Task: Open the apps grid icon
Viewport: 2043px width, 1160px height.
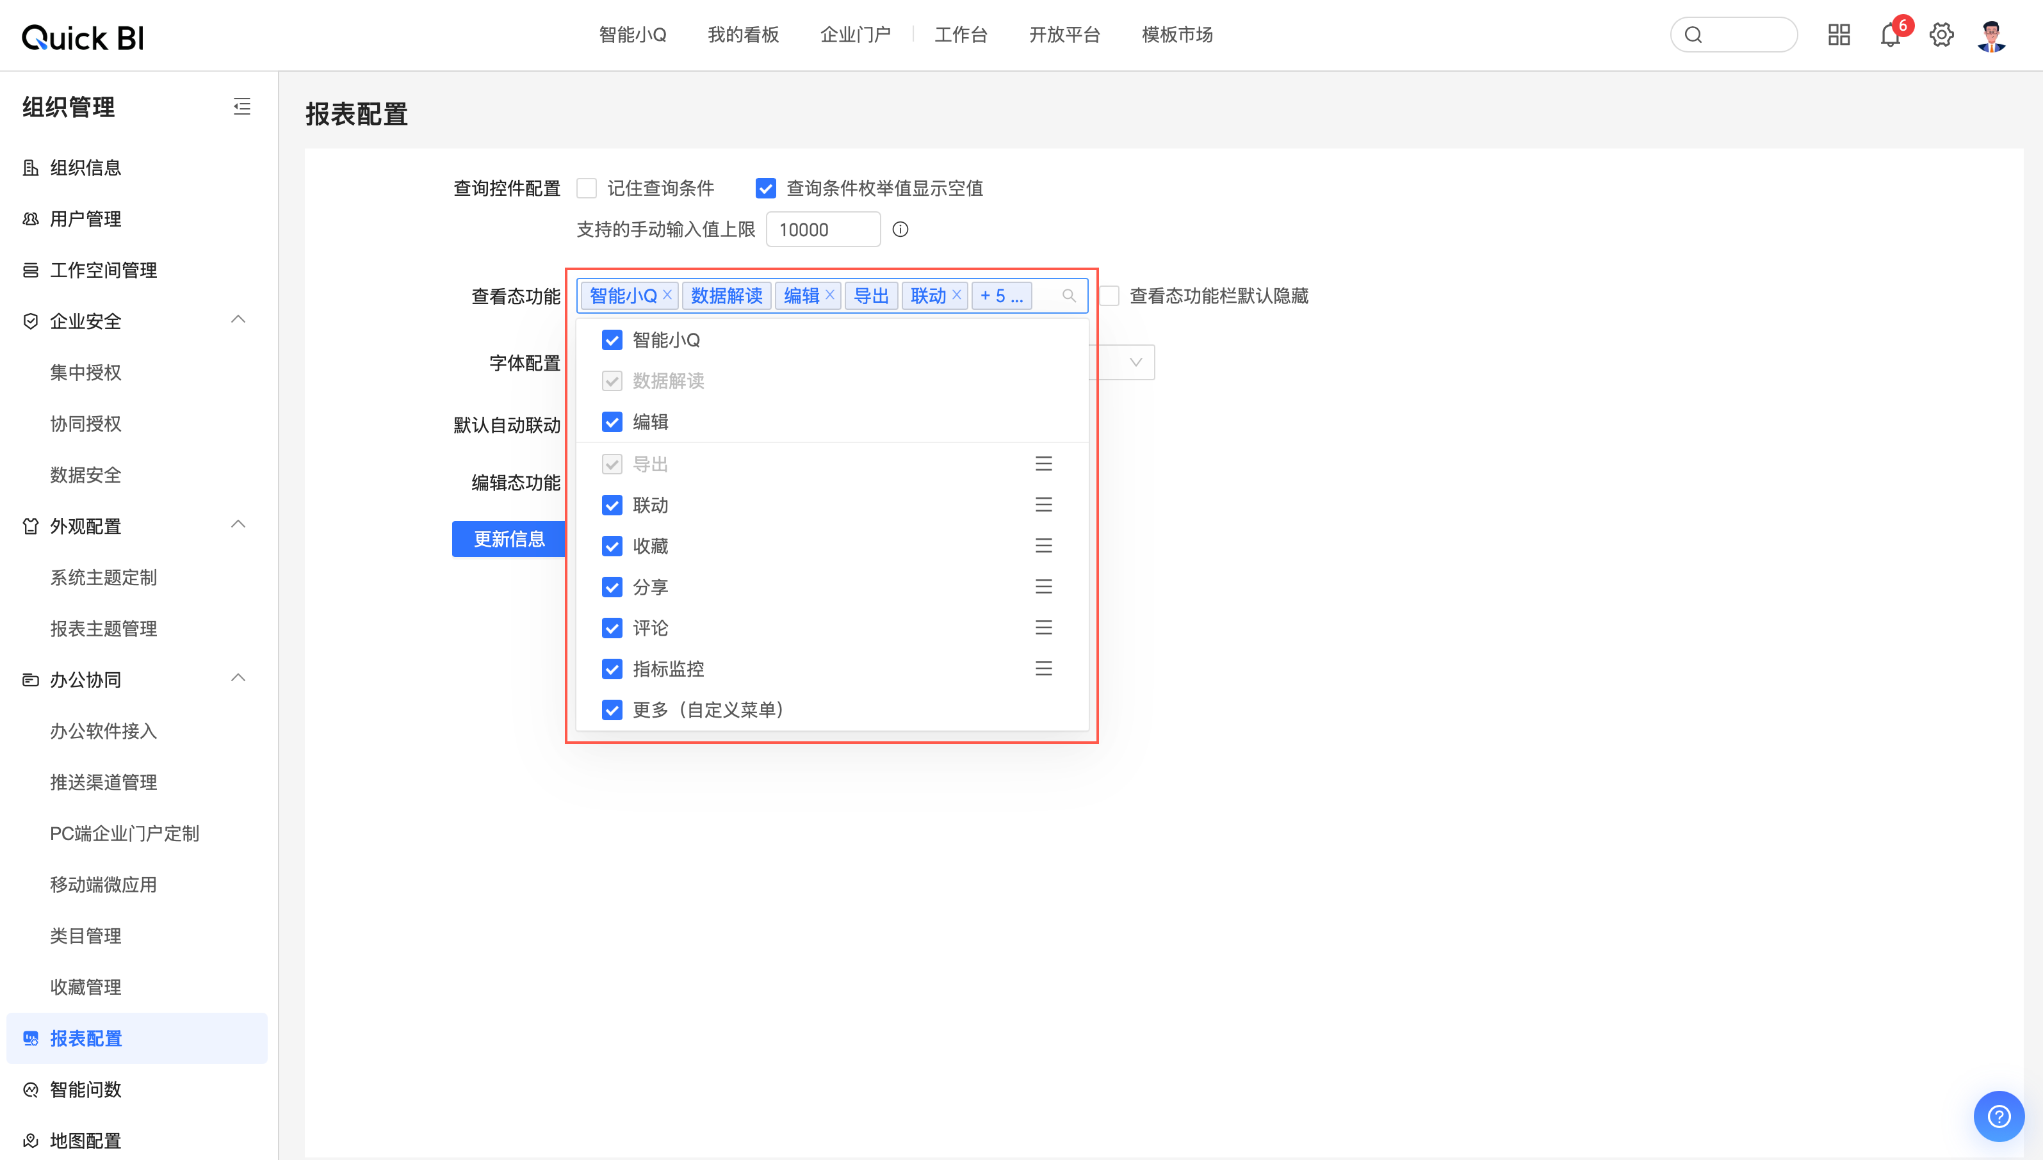Action: 1838,35
